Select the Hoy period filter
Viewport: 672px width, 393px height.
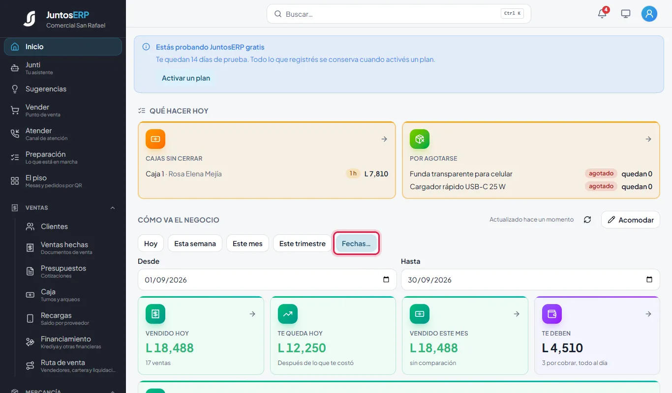151,244
